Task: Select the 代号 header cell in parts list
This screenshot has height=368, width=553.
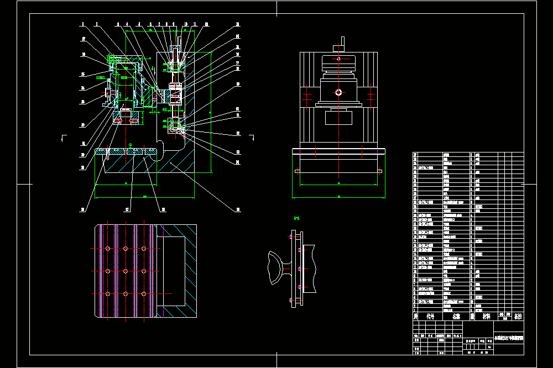Action: (x=430, y=316)
